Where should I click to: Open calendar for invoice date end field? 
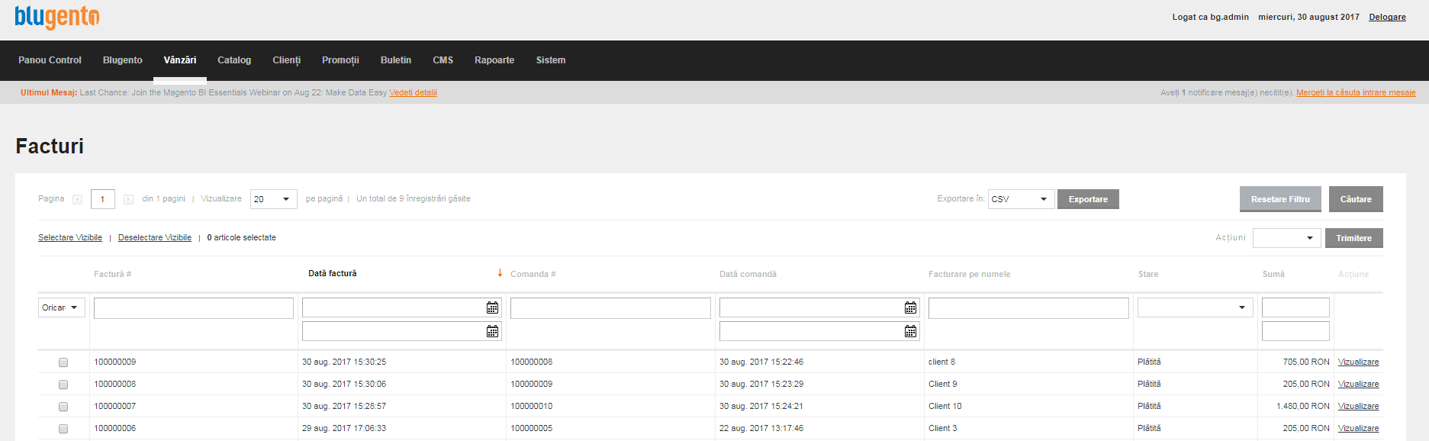[x=492, y=331]
